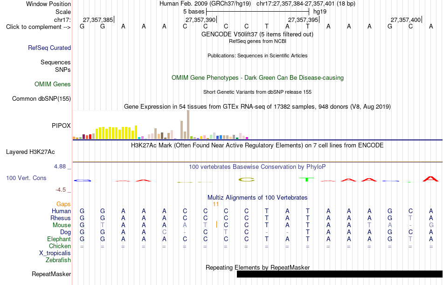Image resolution: width=443 pixels, height=285 pixels.
Task: Click the orange insertion bar in Mouse row
Action: (216, 224)
